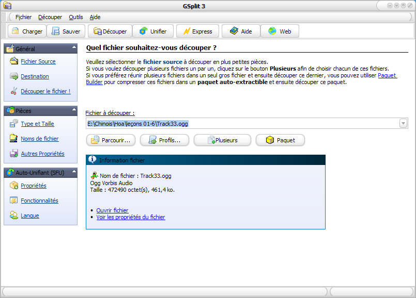
Task: Open the Paquet Builder link
Action: tap(387, 75)
